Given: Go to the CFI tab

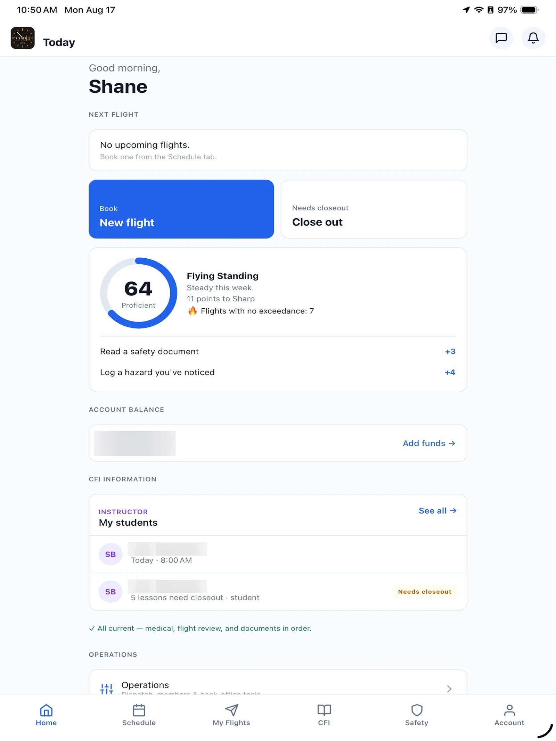Looking at the screenshot, I should click(x=324, y=715).
